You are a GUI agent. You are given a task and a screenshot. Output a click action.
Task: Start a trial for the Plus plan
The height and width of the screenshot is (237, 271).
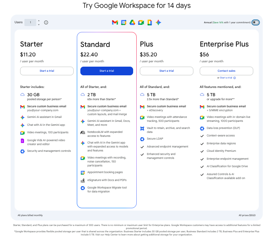(x=167, y=71)
